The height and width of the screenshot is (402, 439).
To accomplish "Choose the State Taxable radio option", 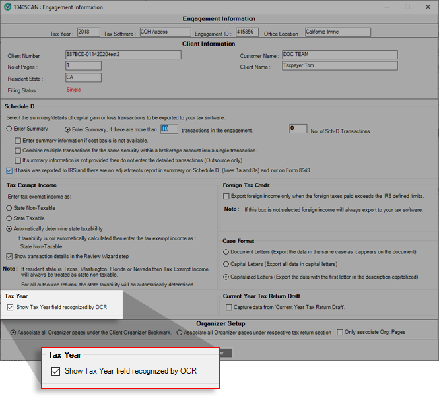I will click(9, 218).
